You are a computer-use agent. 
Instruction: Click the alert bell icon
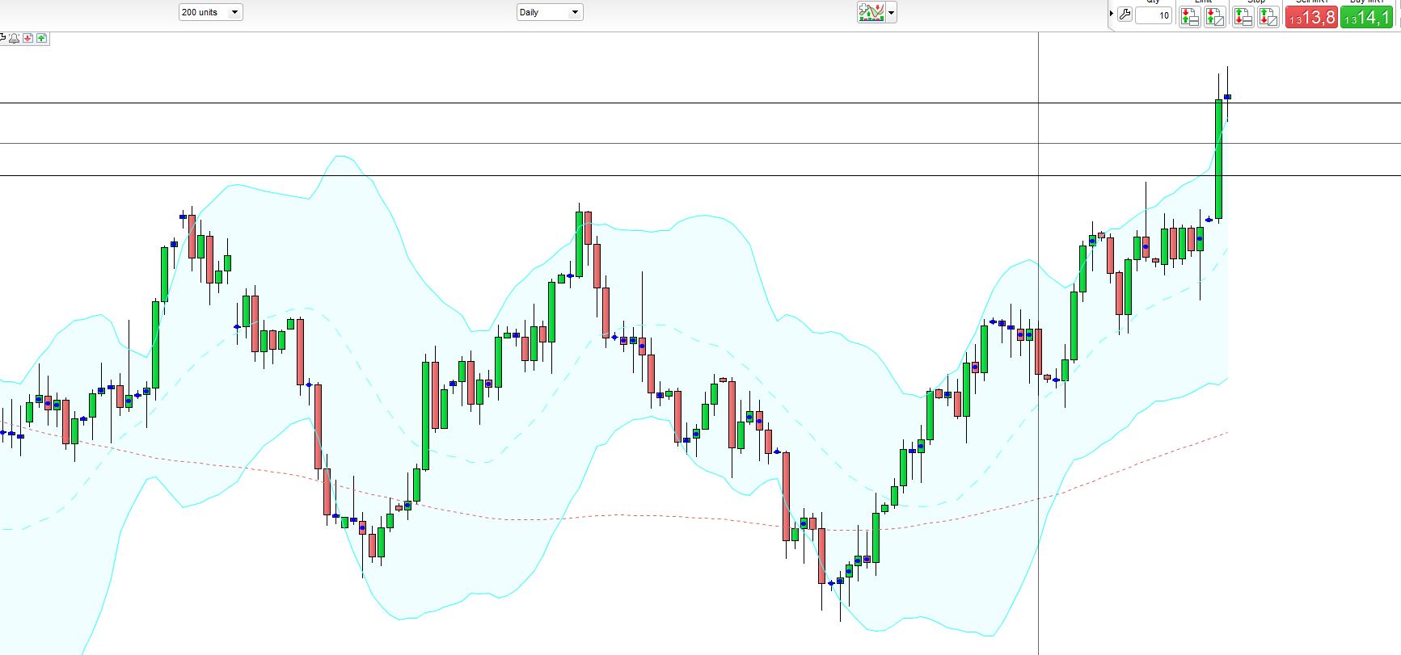(x=15, y=38)
